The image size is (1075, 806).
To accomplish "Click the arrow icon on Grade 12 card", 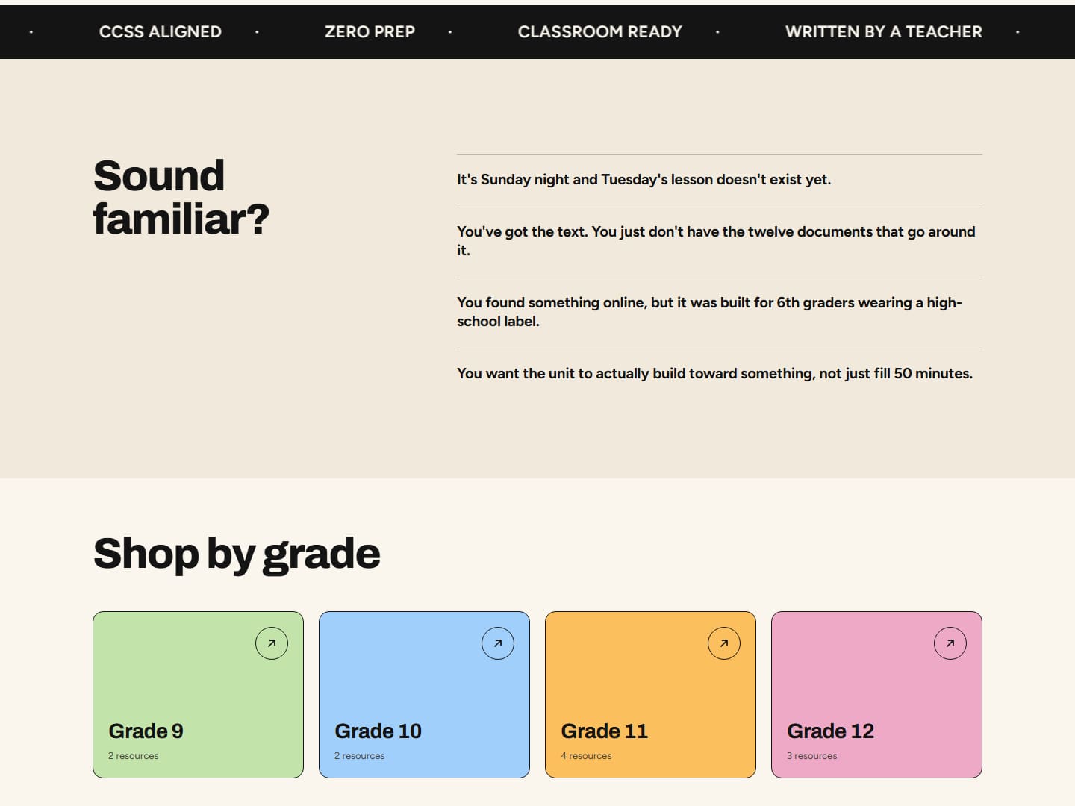I will click(x=950, y=643).
